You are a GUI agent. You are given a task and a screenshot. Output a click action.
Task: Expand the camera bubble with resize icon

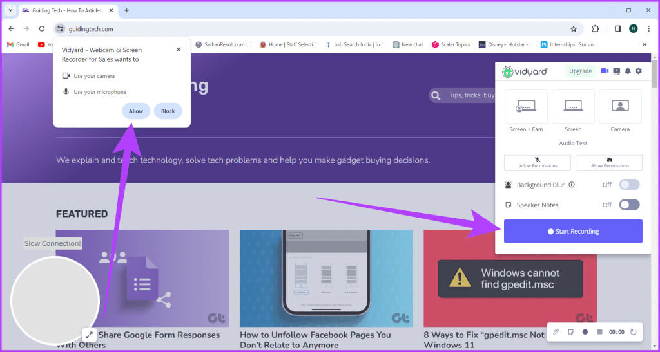(x=89, y=335)
